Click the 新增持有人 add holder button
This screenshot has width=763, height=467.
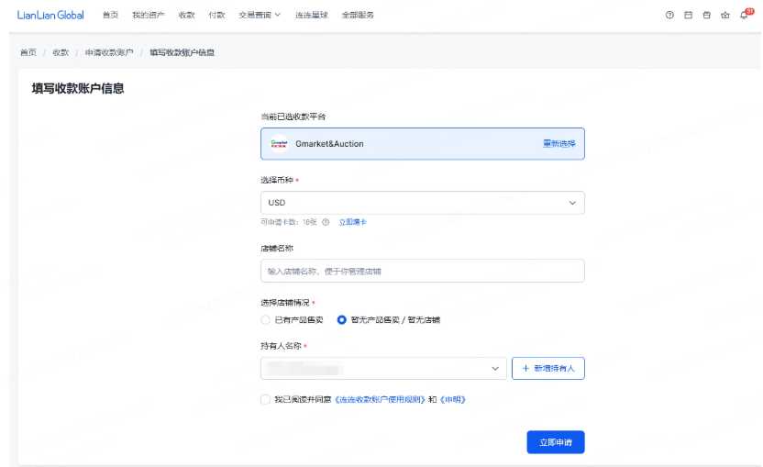coord(547,368)
